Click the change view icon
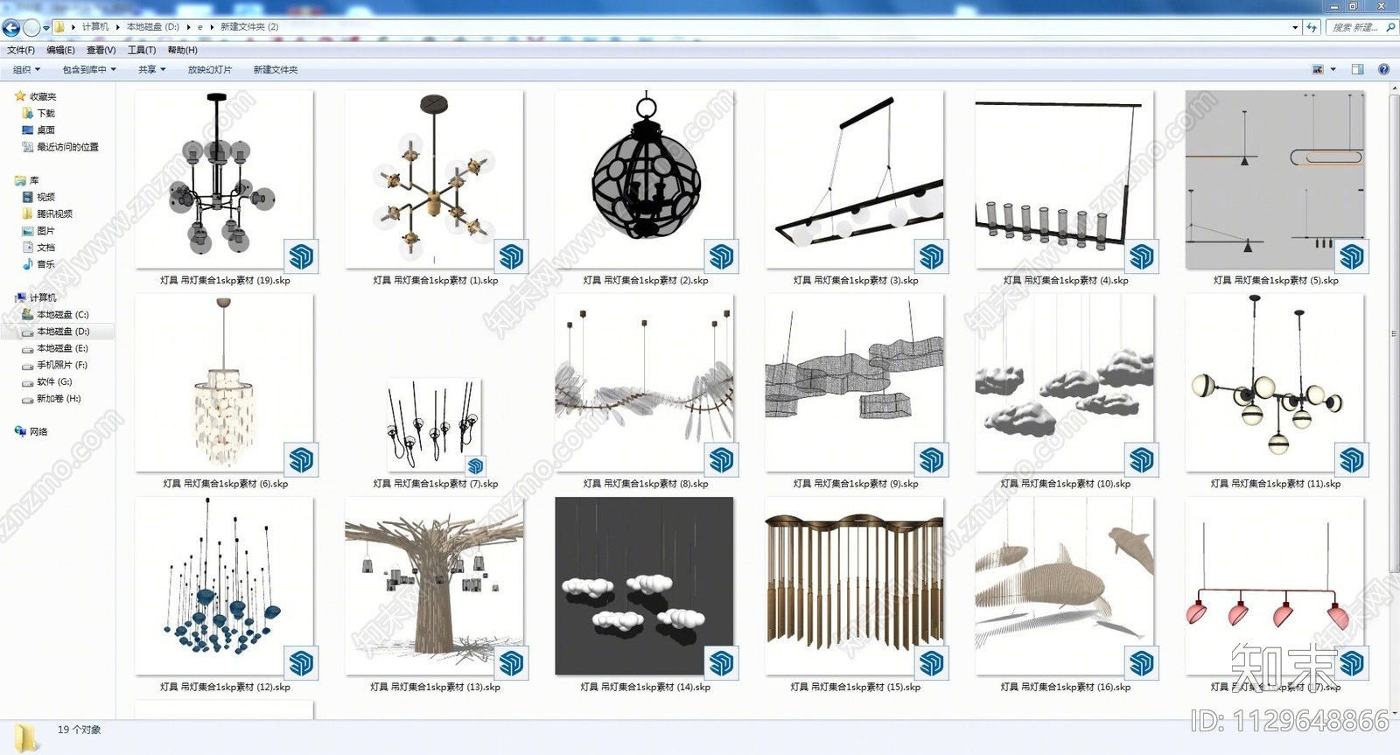 click(x=1318, y=69)
